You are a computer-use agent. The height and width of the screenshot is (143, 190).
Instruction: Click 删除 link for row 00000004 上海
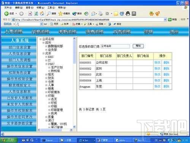click(x=166, y=80)
